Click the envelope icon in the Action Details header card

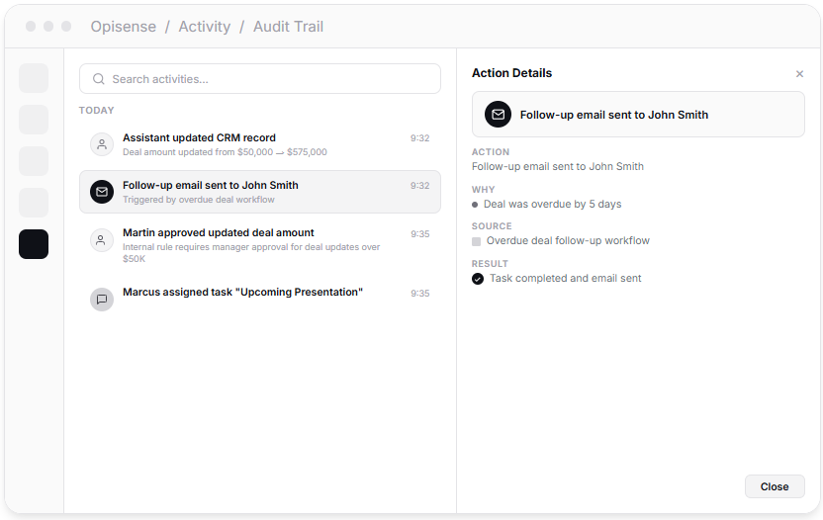pos(498,115)
